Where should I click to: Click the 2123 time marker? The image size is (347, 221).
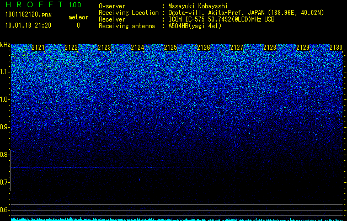(x=104, y=48)
